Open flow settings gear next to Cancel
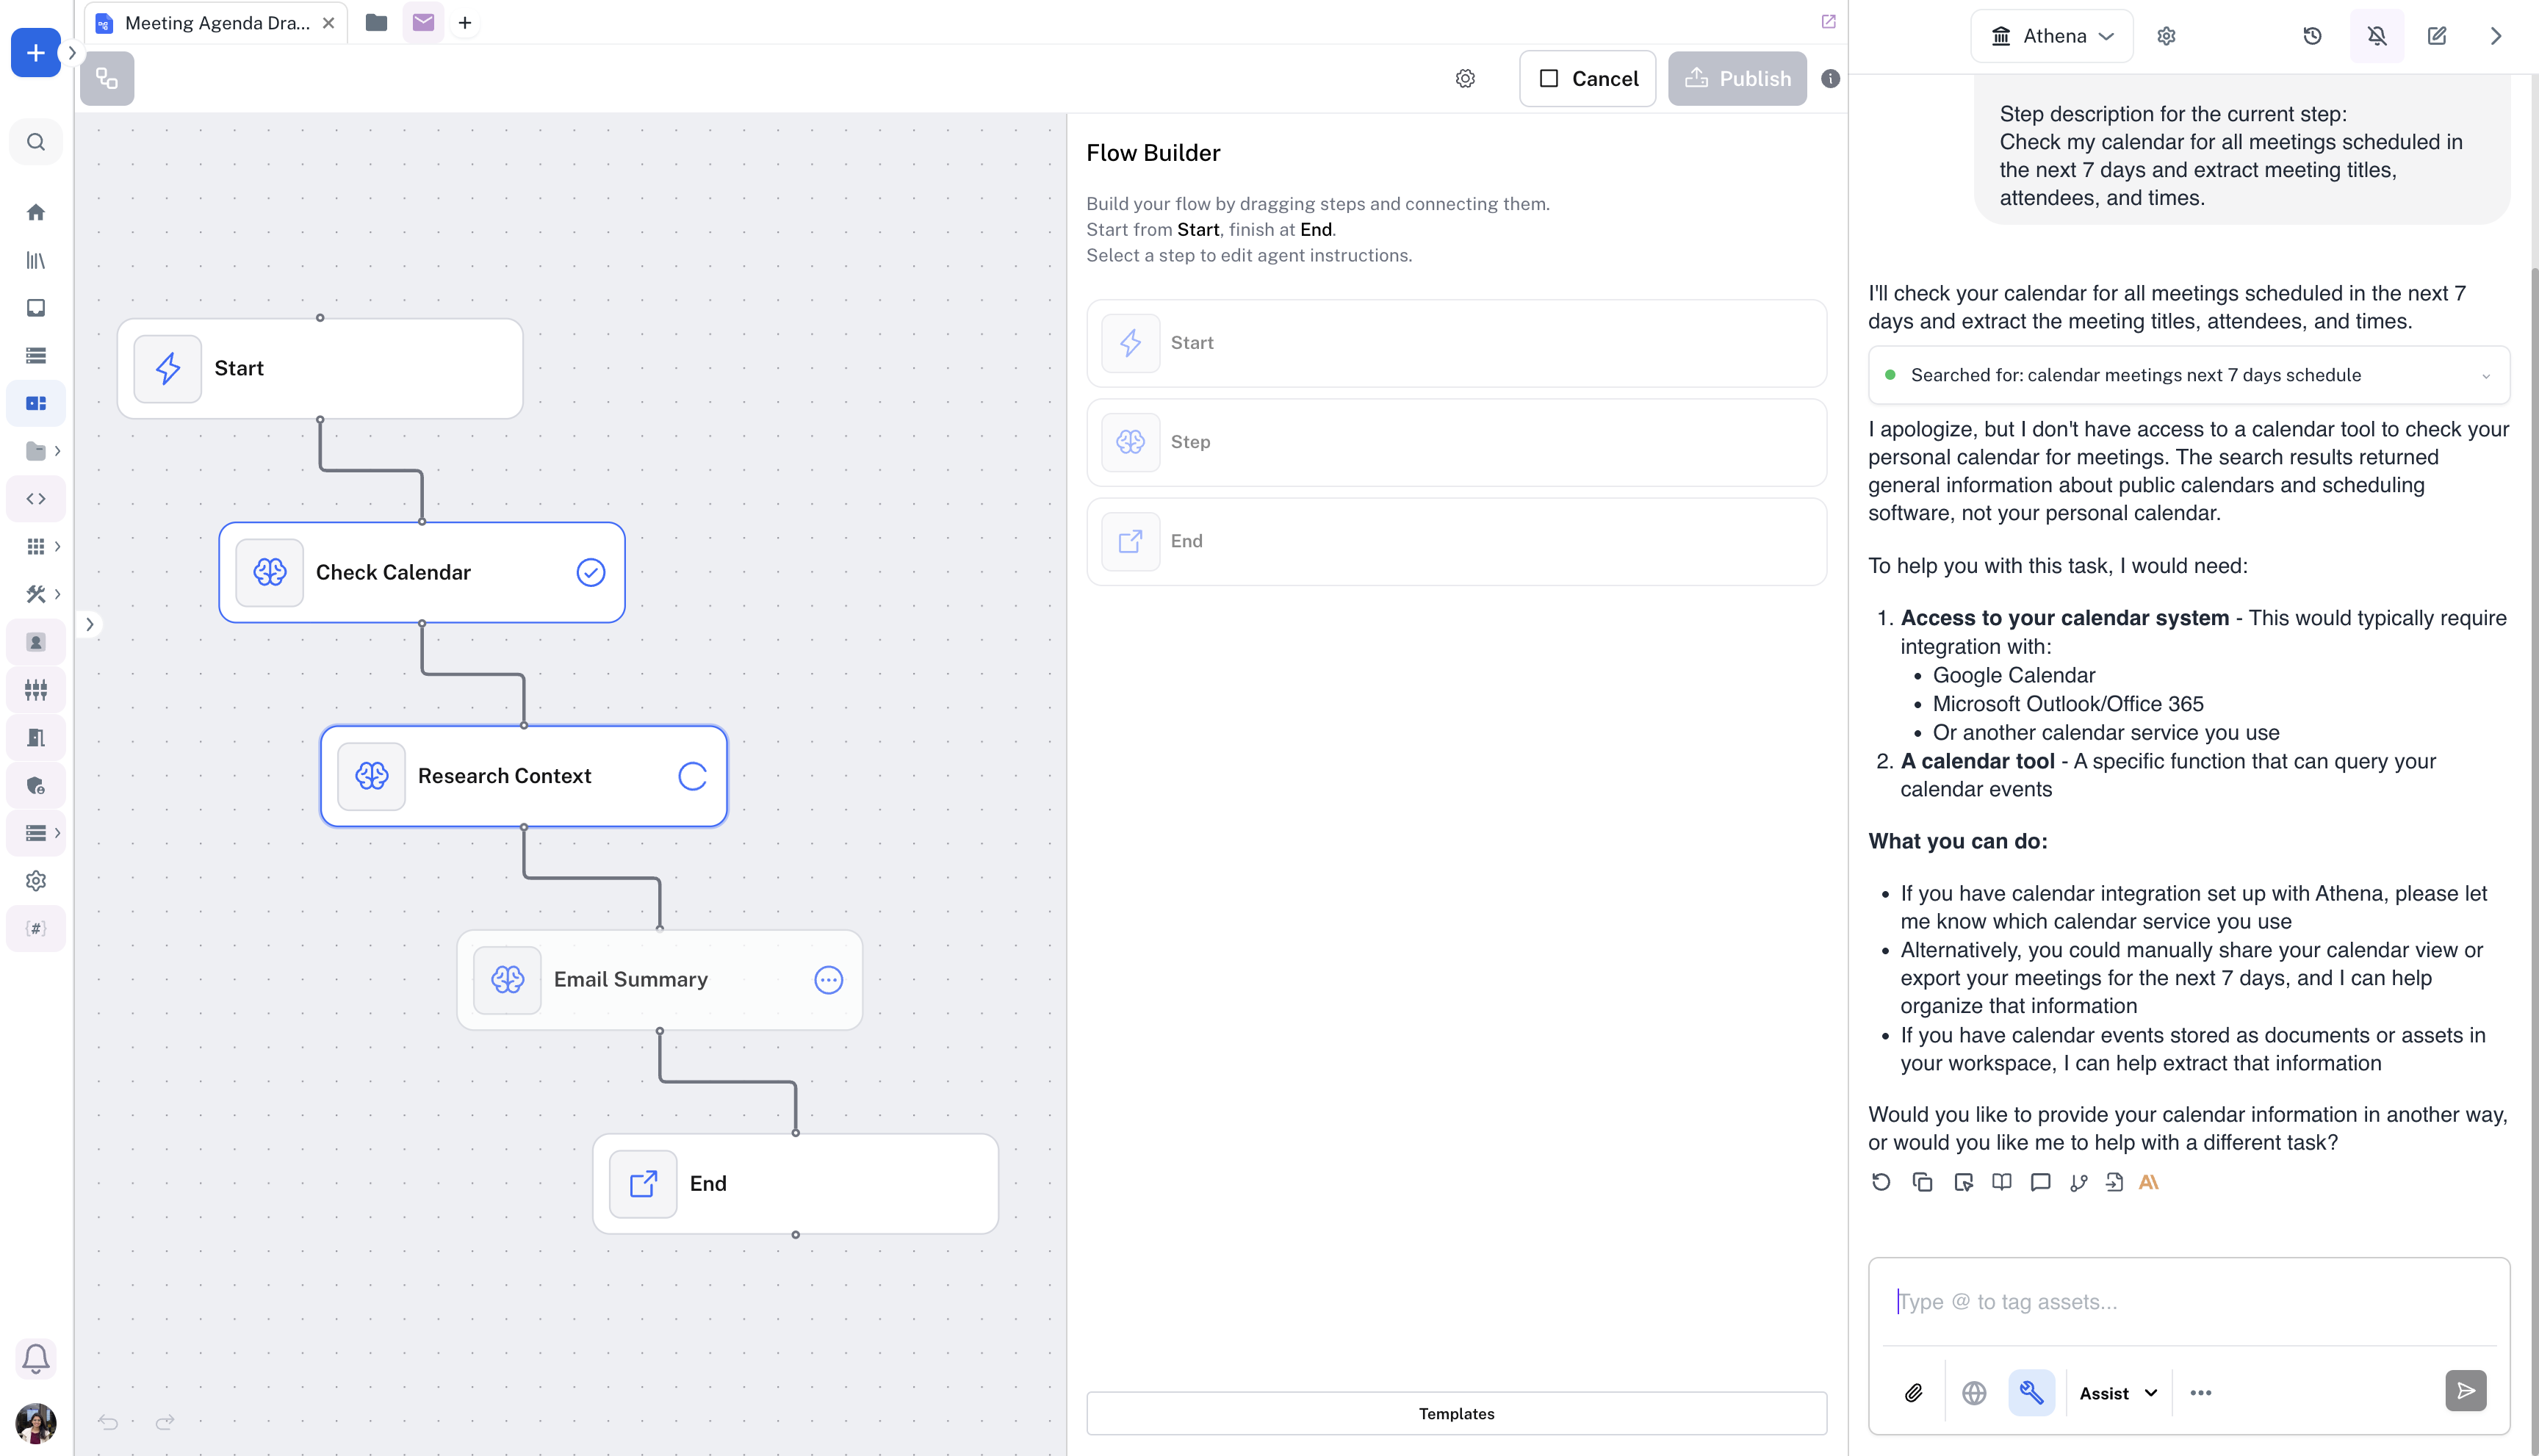2539x1456 pixels. 1465,78
